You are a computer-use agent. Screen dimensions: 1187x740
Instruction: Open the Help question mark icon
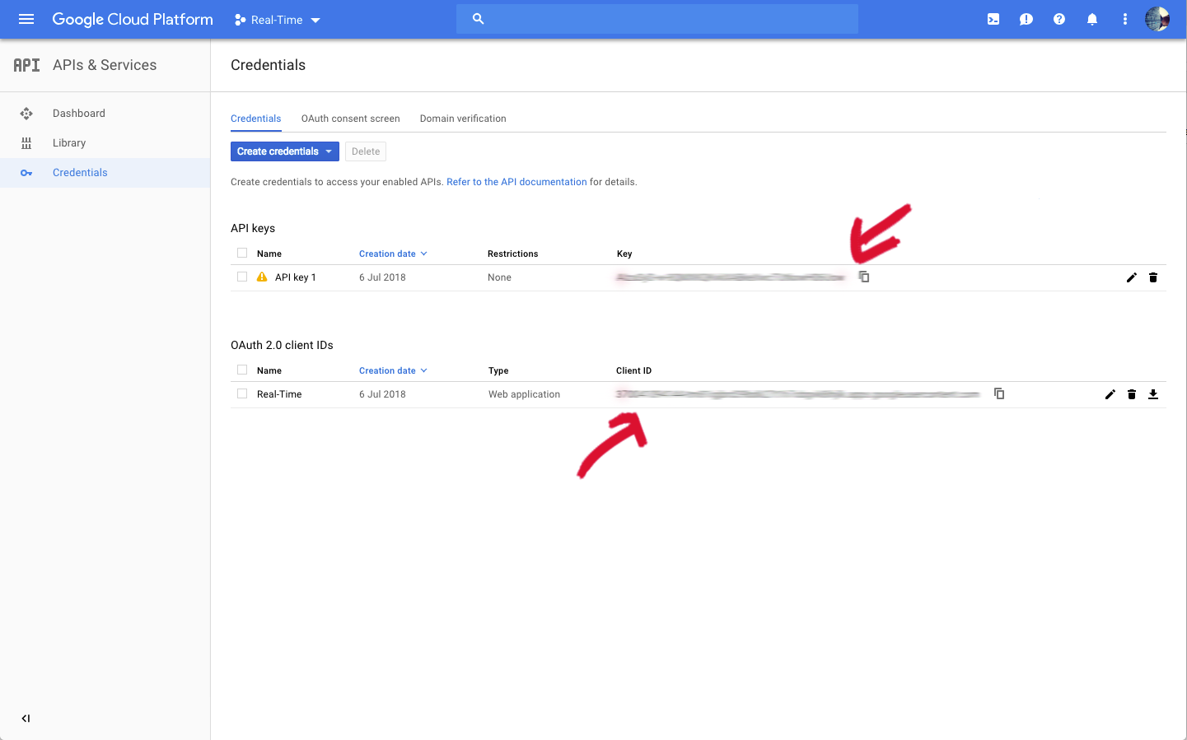tap(1059, 19)
